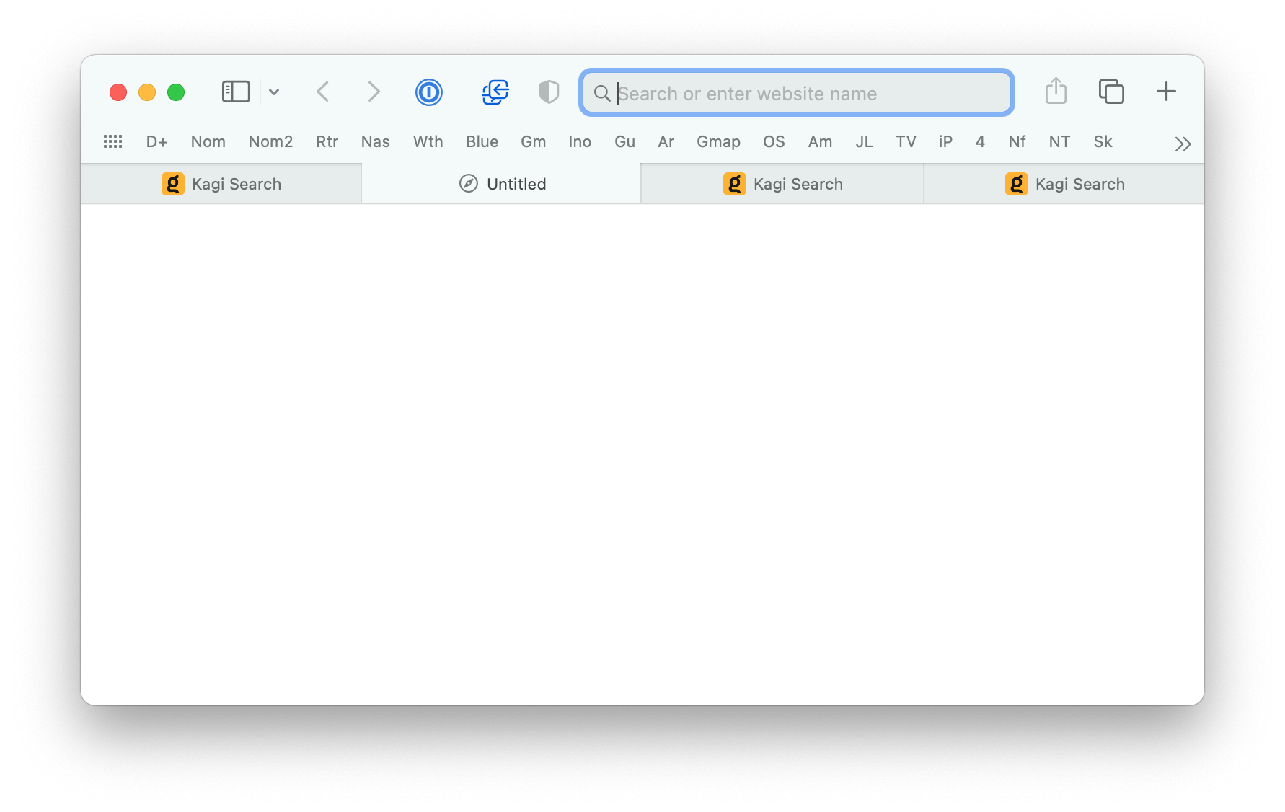
Task: Expand hidden favorites overflow chevrons
Action: click(1182, 144)
